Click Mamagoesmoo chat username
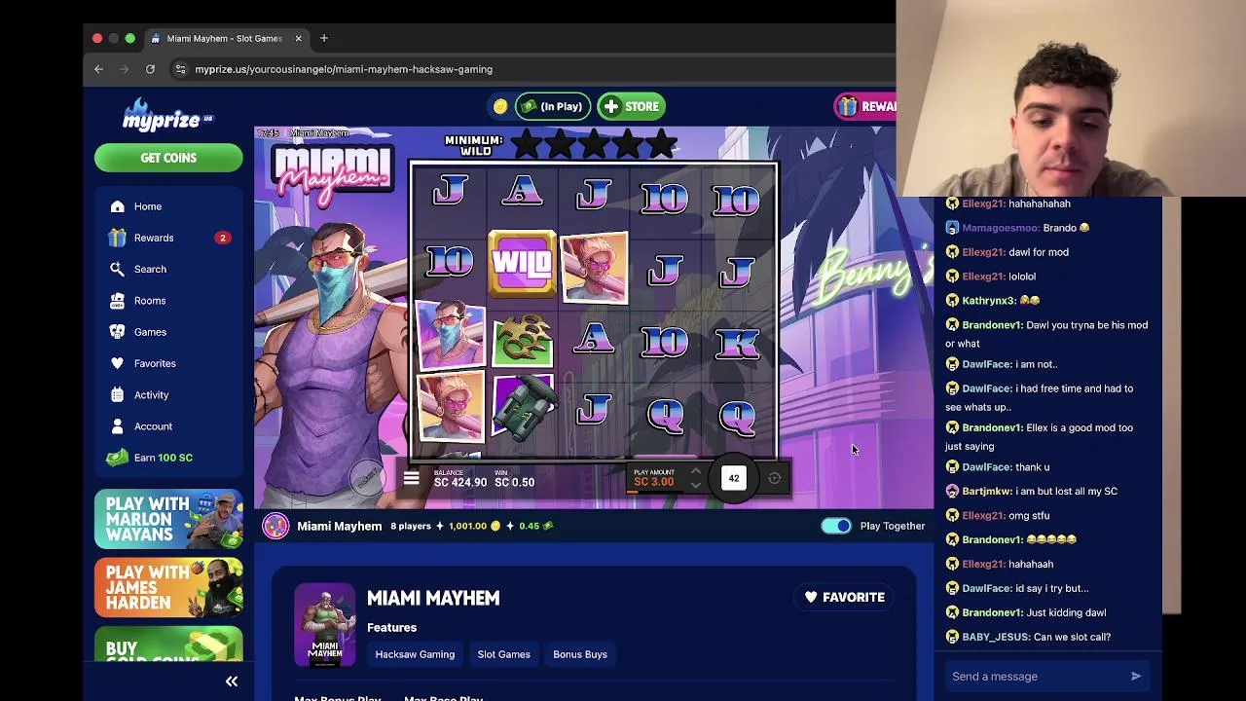1246x701 pixels. (x=1000, y=228)
